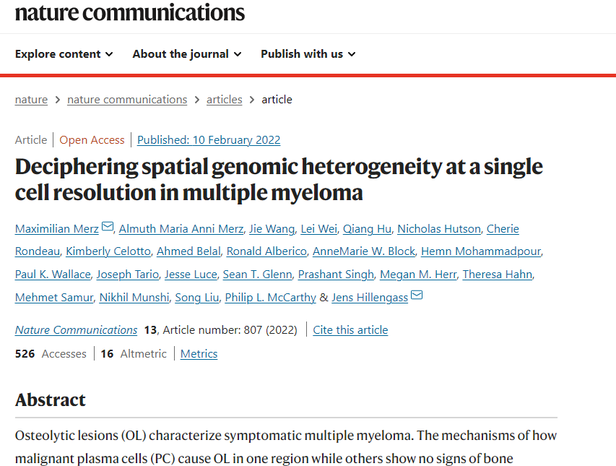
Task: View the article Metrics link
Action: (199, 354)
